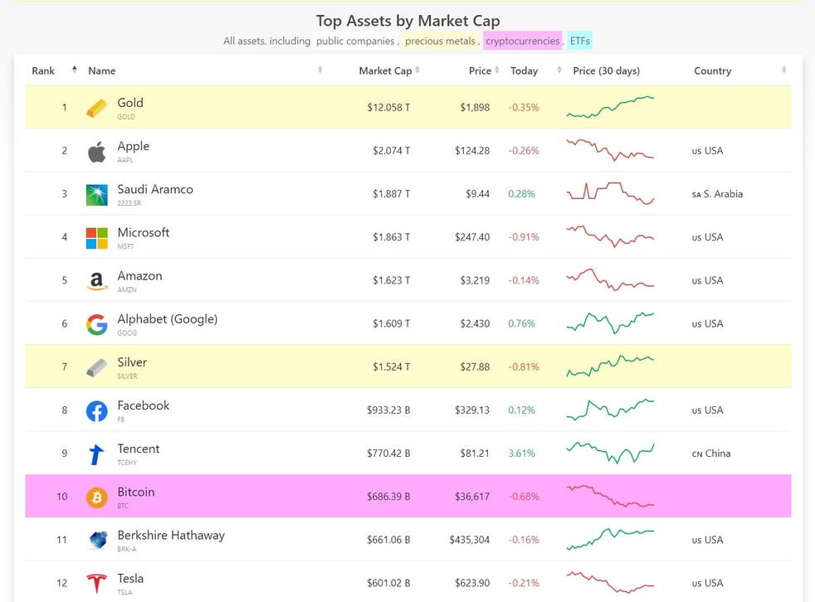Open the Amazon company page
This screenshot has width=815, height=602.
click(x=139, y=276)
